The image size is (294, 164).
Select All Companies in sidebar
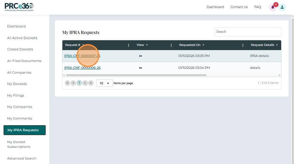(19, 73)
